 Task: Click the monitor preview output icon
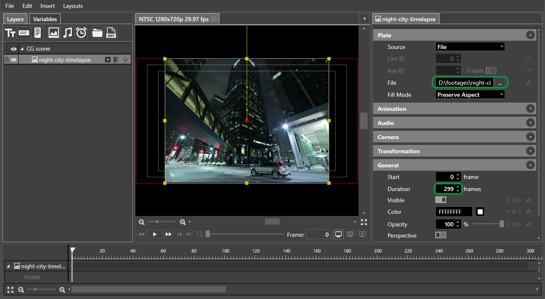[339, 234]
